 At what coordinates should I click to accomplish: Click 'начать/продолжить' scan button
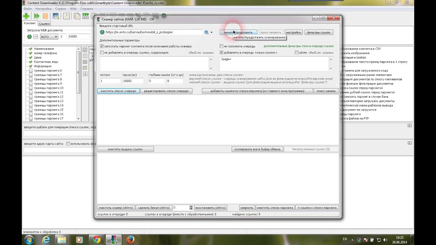pos(238,32)
